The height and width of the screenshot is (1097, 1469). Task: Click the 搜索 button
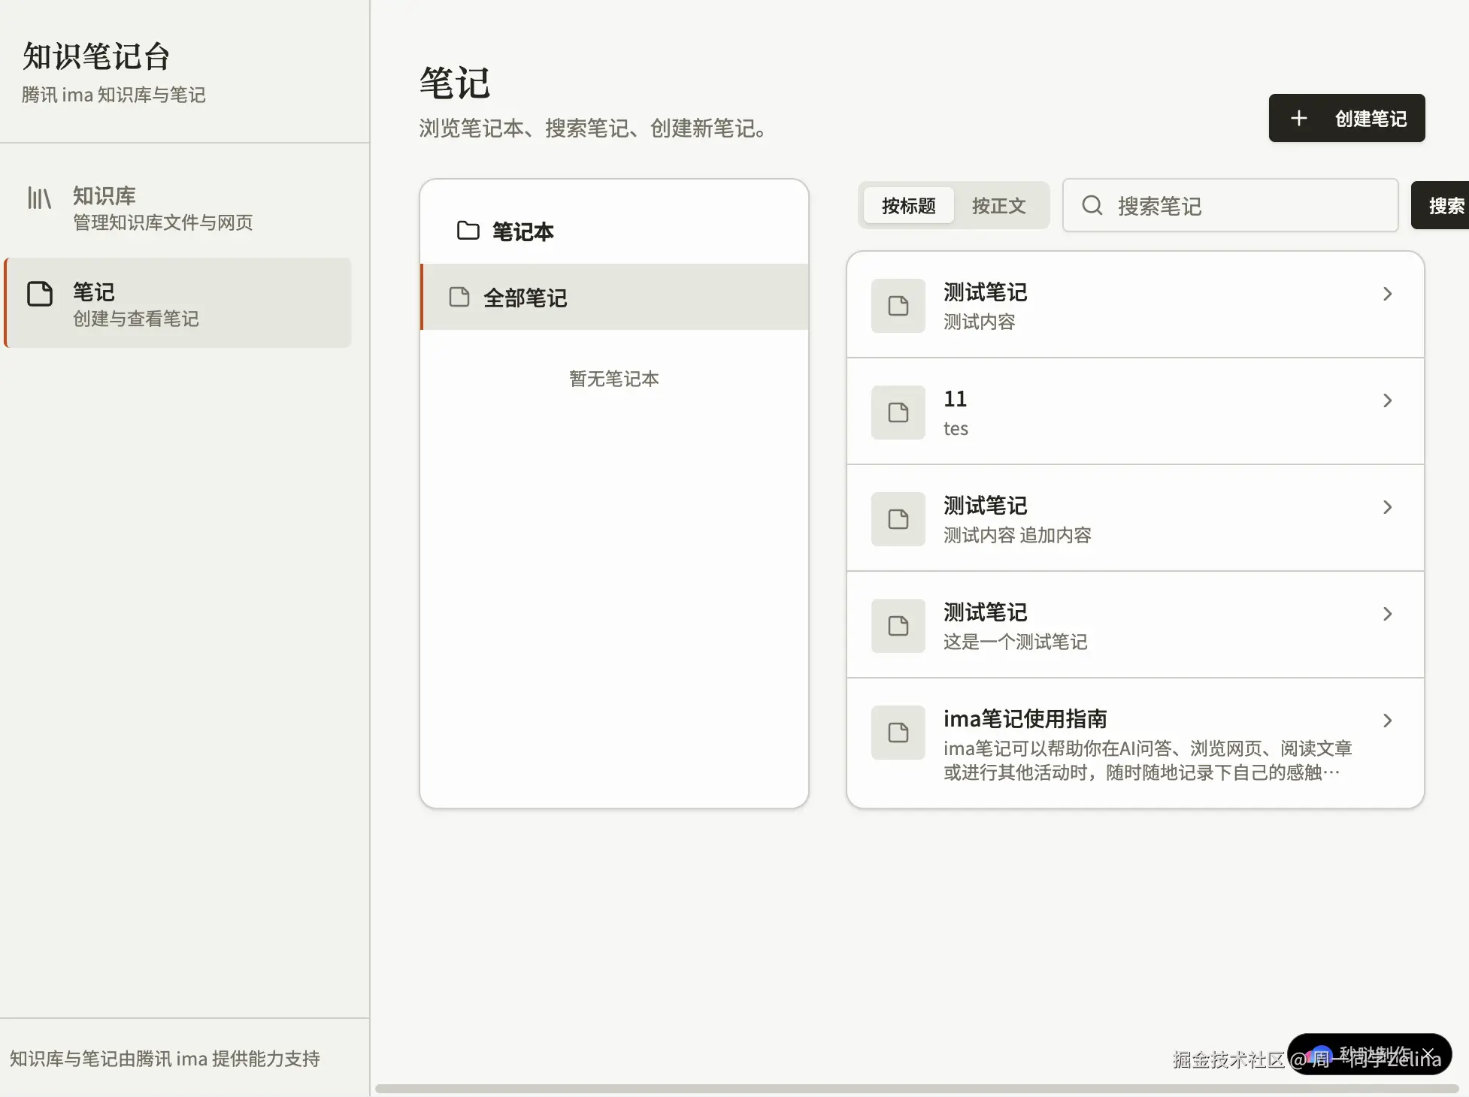pos(1441,205)
